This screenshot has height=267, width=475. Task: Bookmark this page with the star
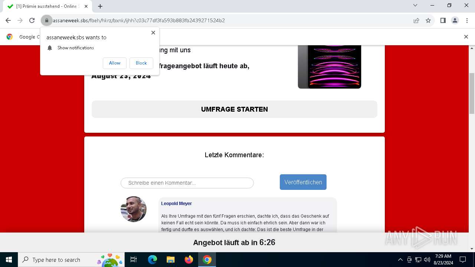pyautogui.click(x=428, y=20)
